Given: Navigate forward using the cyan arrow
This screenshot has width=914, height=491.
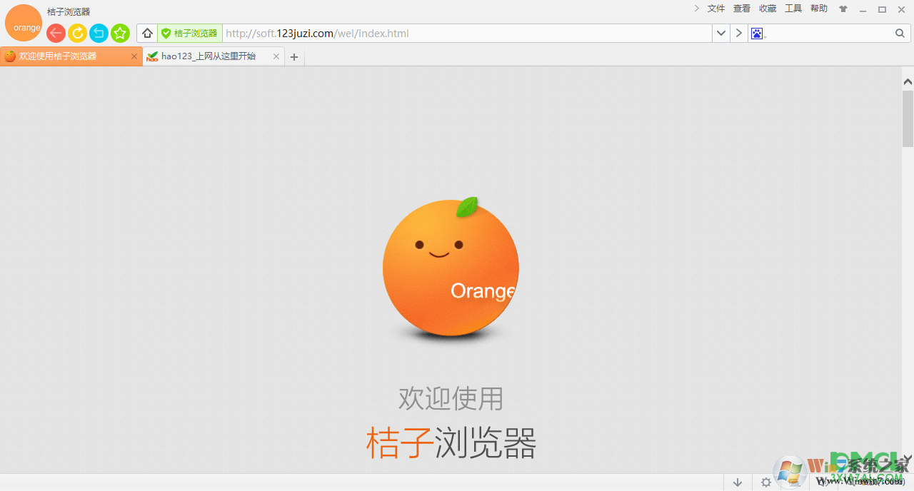Looking at the screenshot, I should (99, 33).
